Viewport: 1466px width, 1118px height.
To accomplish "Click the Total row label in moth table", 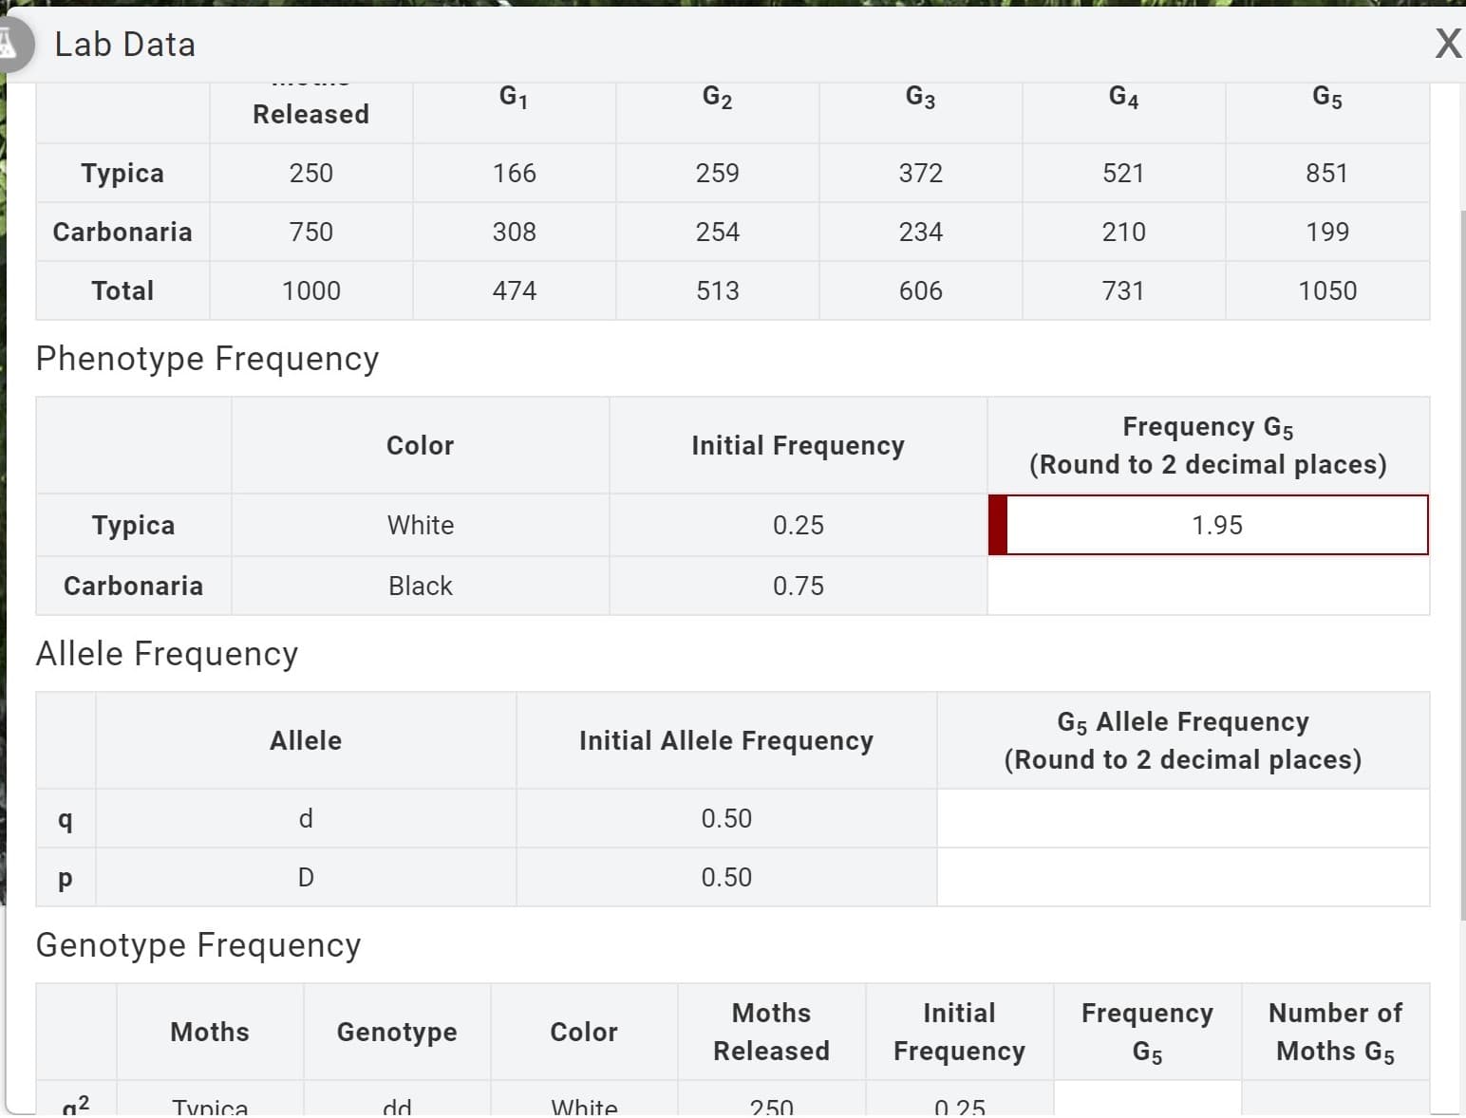I will pos(122,290).
